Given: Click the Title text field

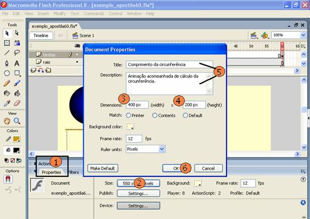Looking at the screenshot, I should [169, 64].
